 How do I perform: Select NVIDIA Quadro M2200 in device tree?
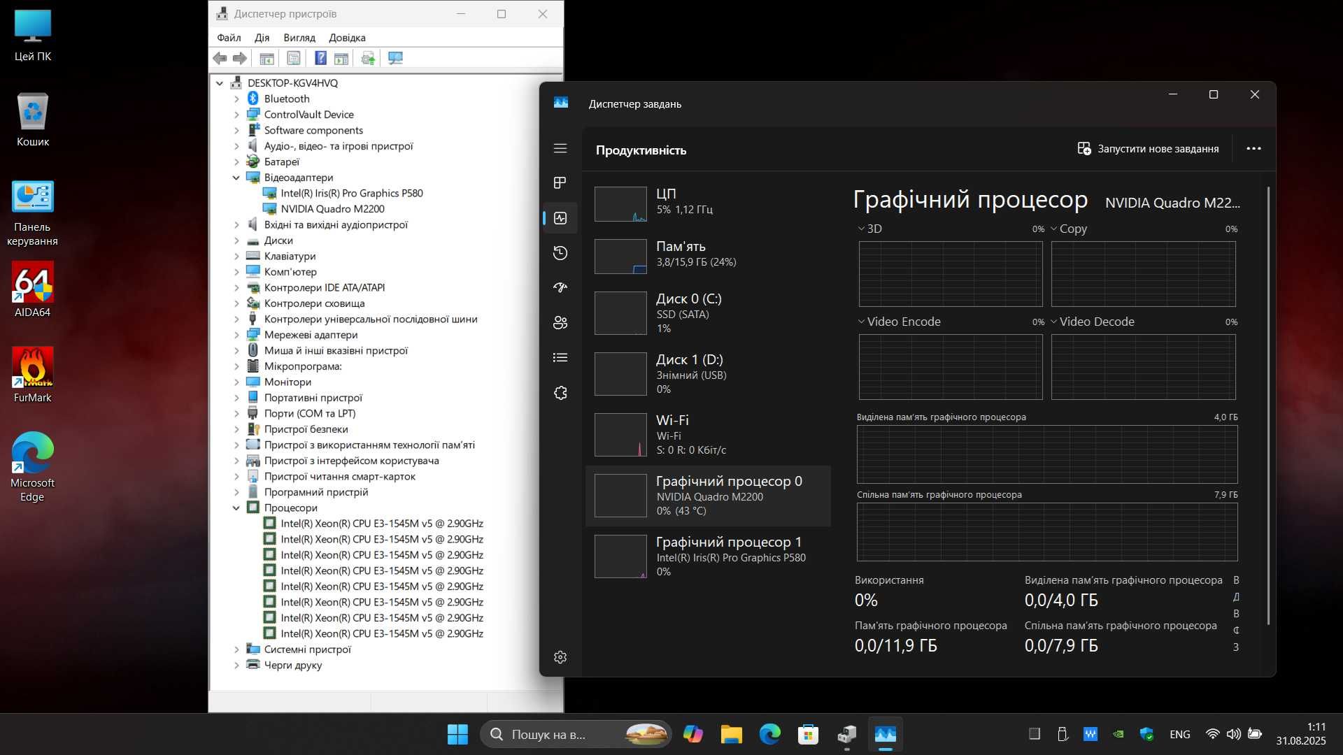coord(332,209)
